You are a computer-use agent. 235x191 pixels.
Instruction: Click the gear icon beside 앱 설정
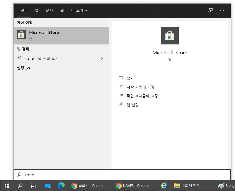[x=121, y=104]
